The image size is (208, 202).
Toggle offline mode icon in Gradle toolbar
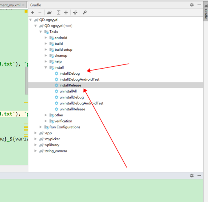pos(75,13)
